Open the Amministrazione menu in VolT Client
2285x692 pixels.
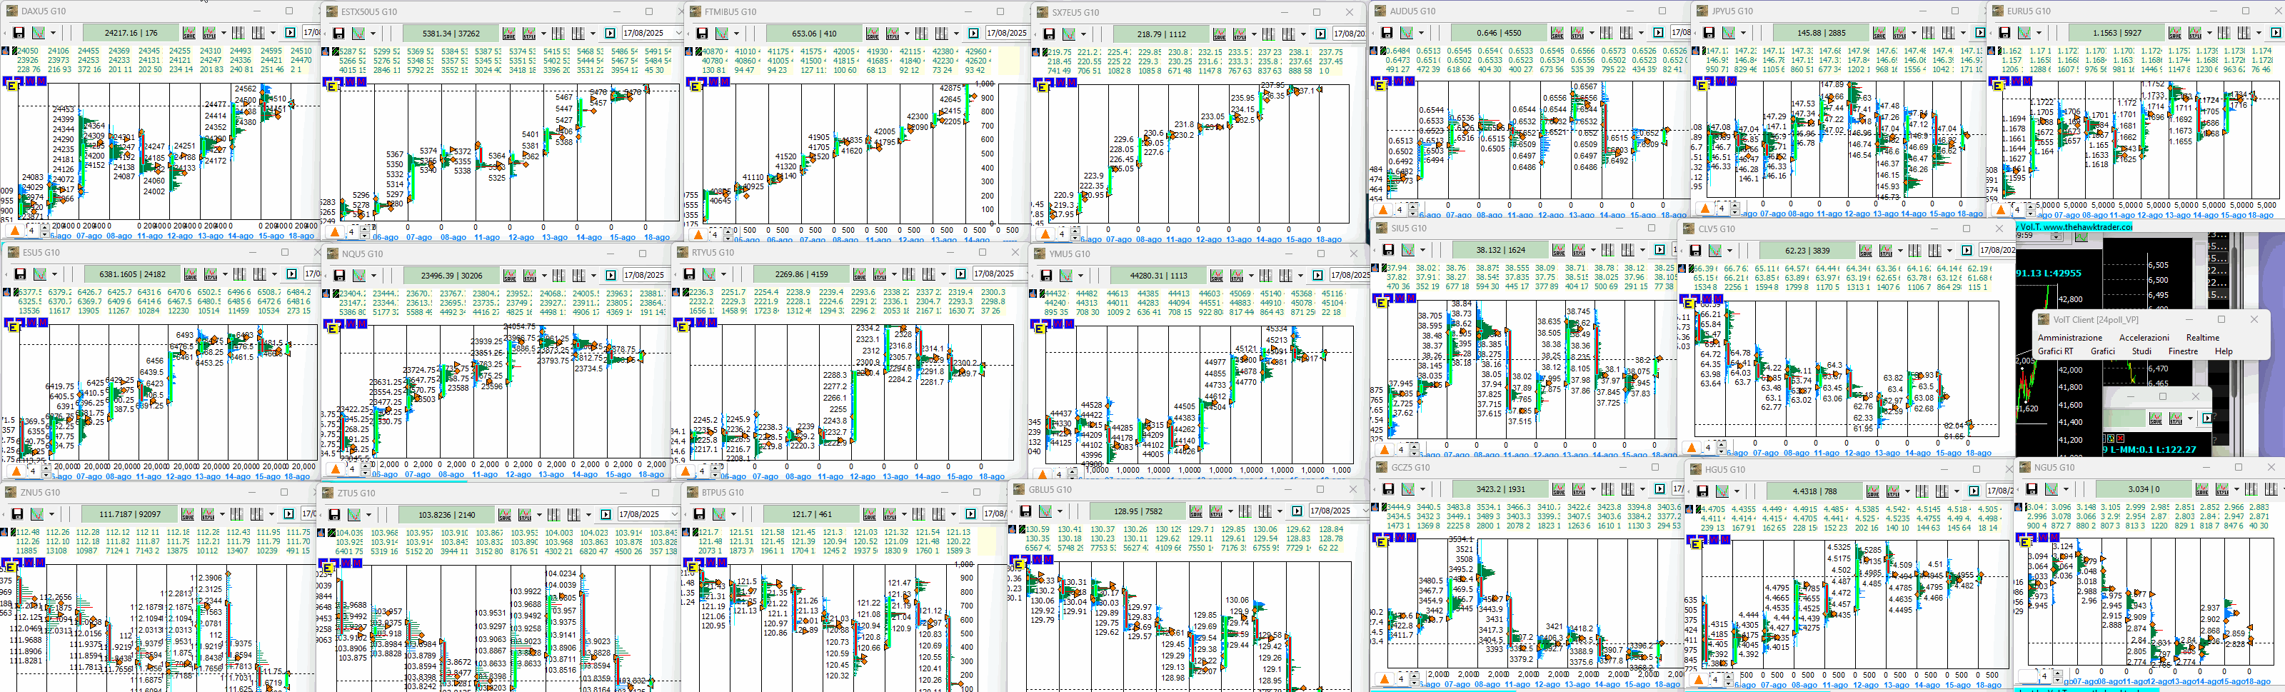(x=2069, y=337)
